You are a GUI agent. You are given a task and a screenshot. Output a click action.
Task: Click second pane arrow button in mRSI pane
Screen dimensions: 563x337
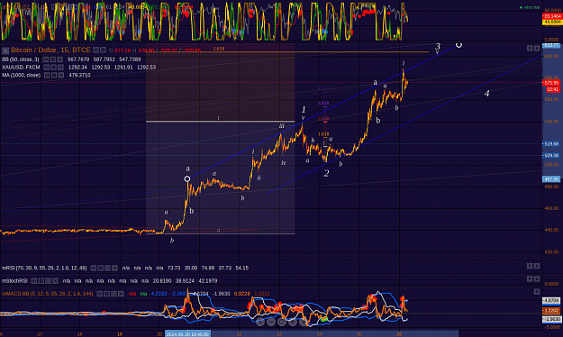pos(537,266)
